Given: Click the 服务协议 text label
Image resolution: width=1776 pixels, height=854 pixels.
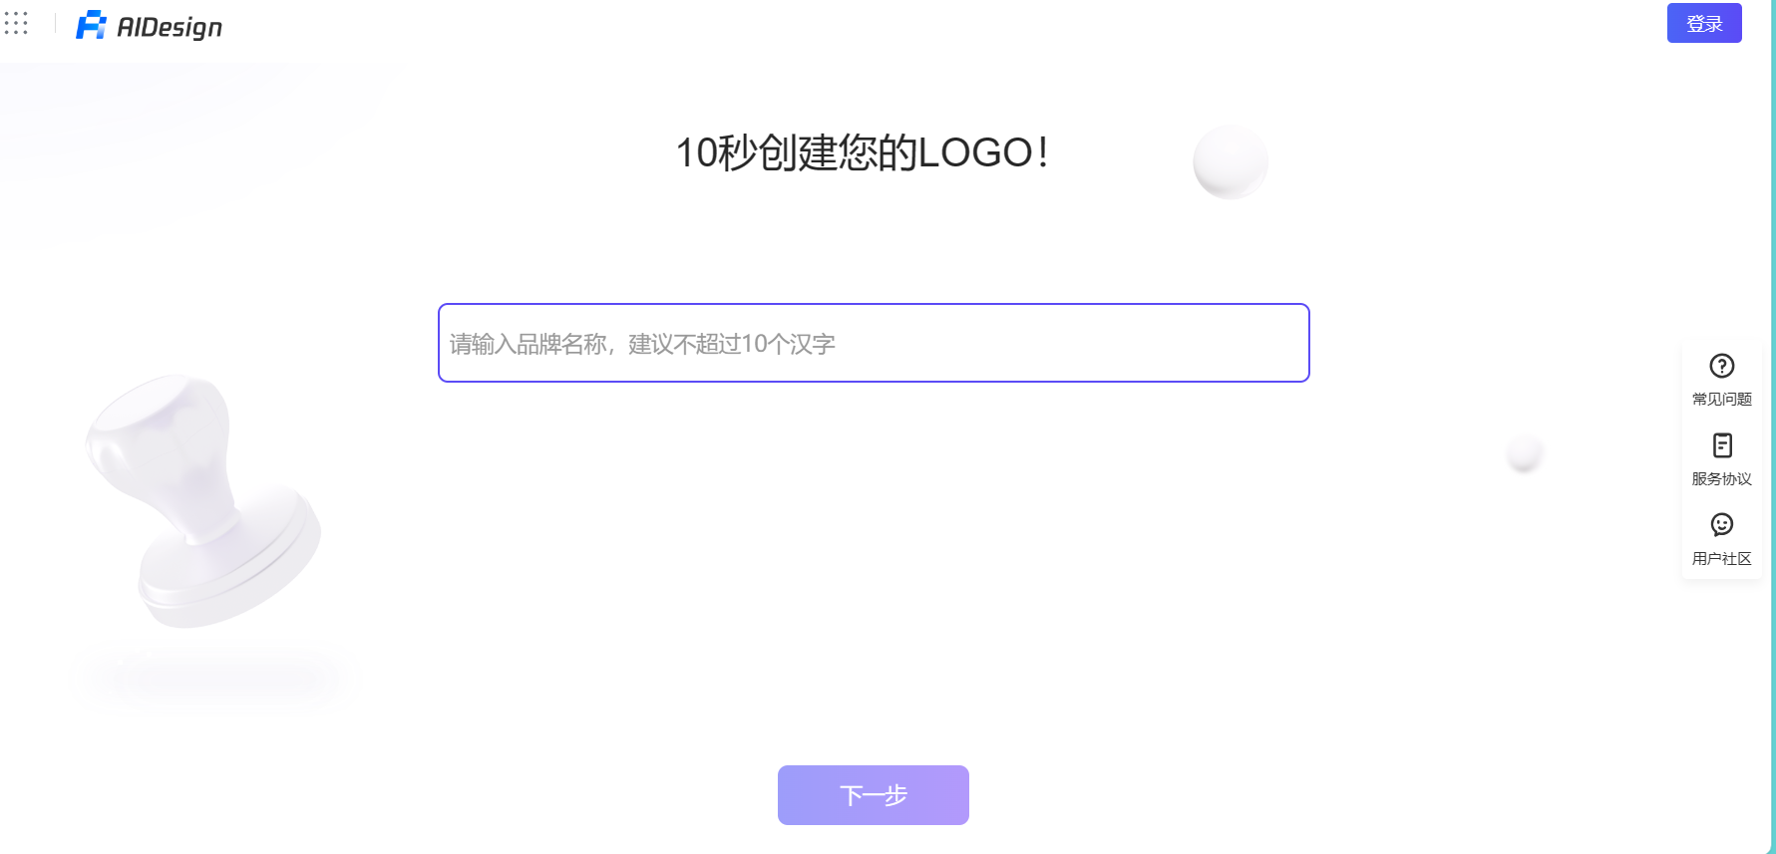Looking at the screenshot, I should tap(1721, 478).
